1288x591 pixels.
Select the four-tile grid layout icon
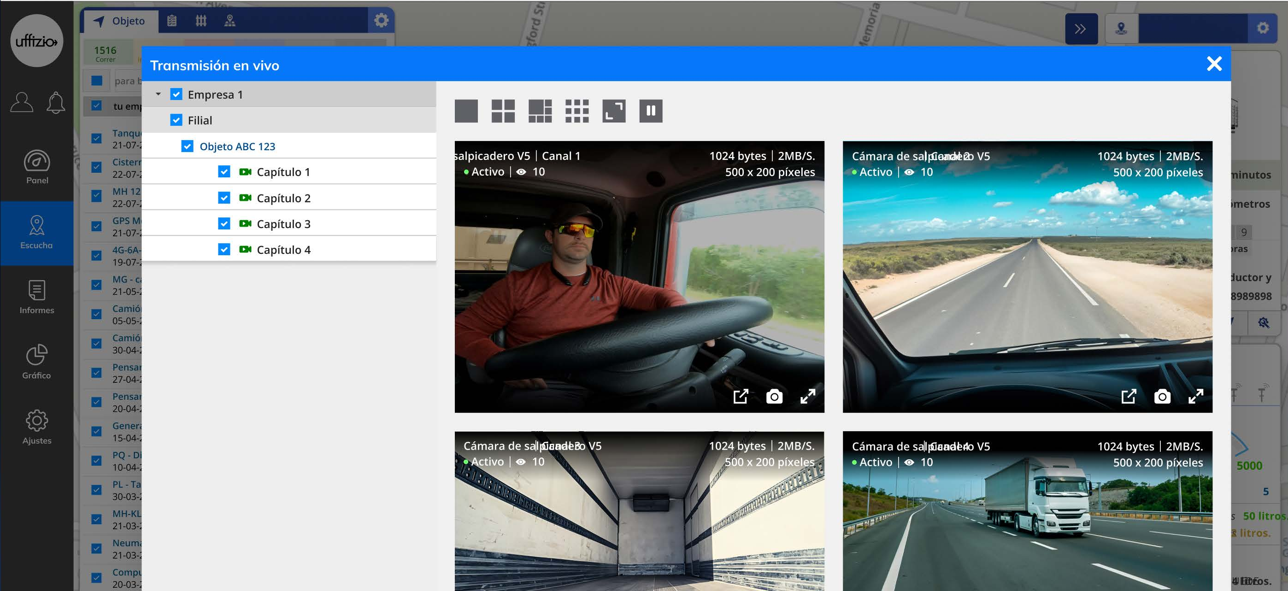[503, 111]
